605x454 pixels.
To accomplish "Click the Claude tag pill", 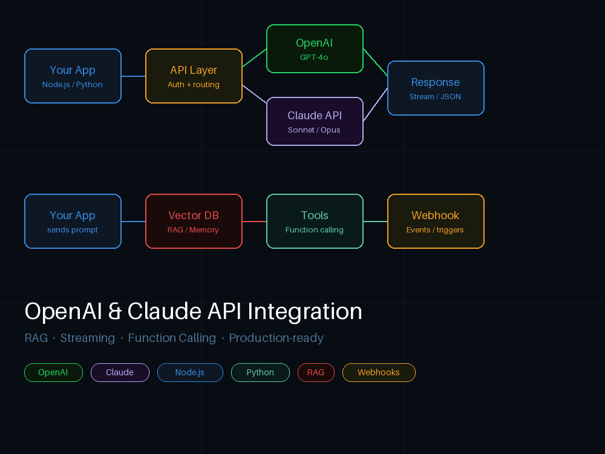I will click(x=120, y=372).
